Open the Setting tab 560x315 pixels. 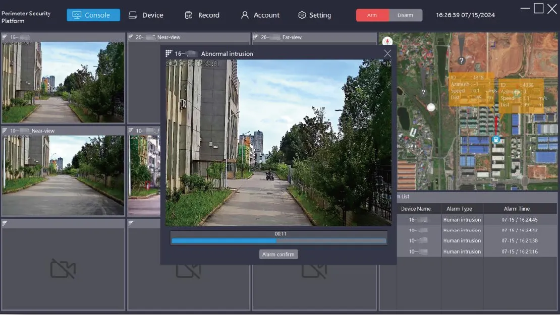click(x=315, y=15)
